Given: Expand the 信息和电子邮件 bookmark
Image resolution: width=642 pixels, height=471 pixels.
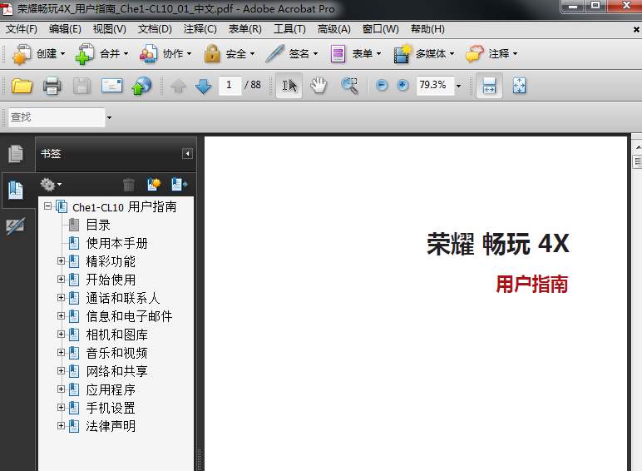Looking at the screenshot, I should point(61,315).
